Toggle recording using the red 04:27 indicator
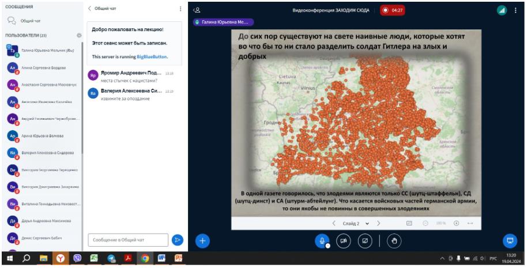This screenshot has width=531, height=268. tap(392, 10)
